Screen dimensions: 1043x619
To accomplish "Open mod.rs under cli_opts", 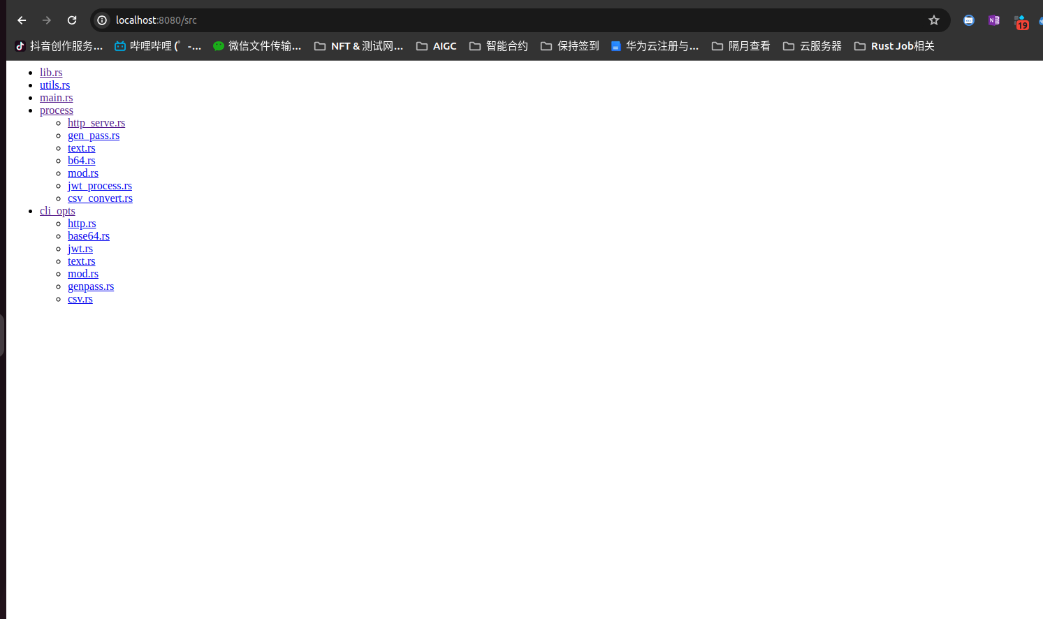I will point(83,274).
